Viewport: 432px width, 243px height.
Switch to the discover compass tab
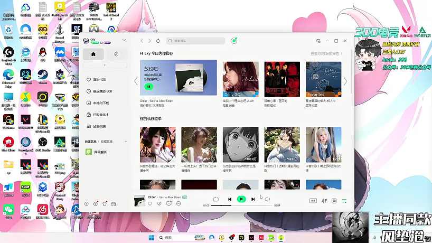click(116, 54)
